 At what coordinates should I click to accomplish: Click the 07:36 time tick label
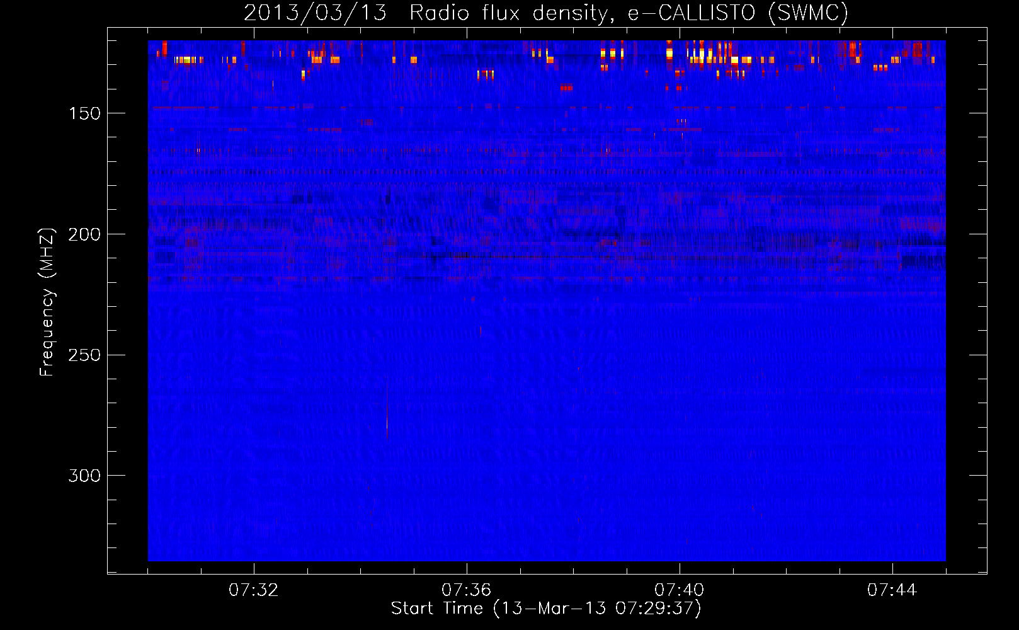[x=467, y=590]
